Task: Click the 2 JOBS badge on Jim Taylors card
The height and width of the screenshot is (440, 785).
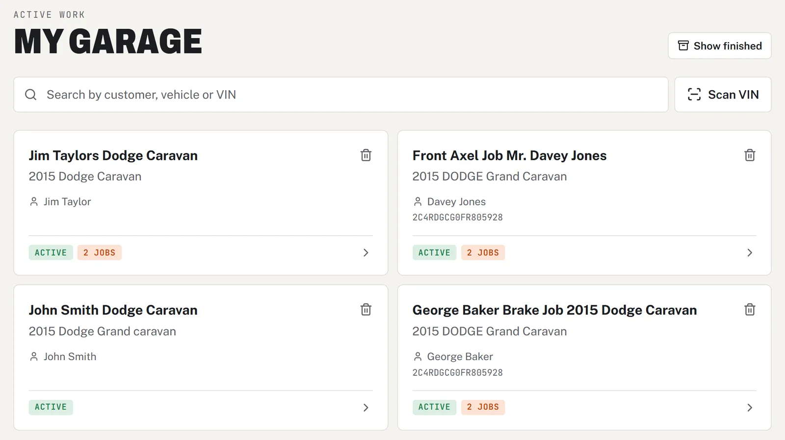Action: coord(99,252)
